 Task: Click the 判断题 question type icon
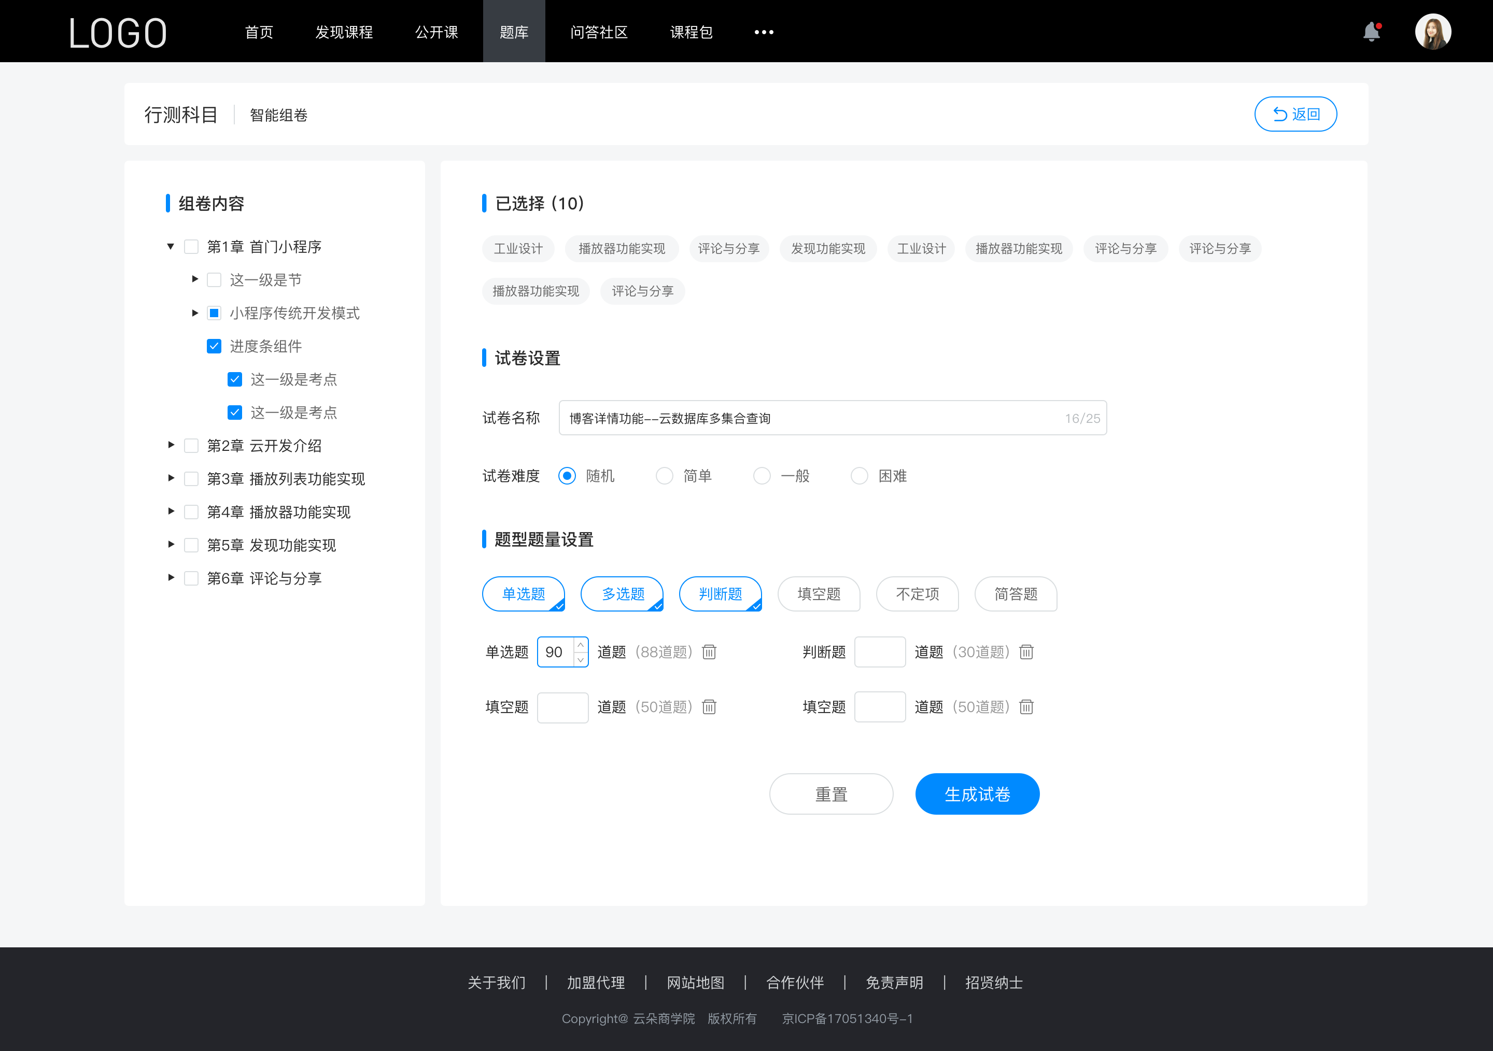[722, 592]
